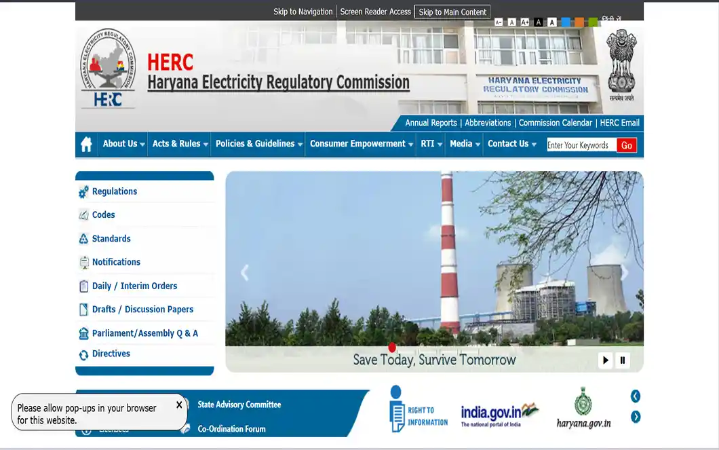Go to the Home icon in navigation bar

pyautogui.click(x=86, y=145)
